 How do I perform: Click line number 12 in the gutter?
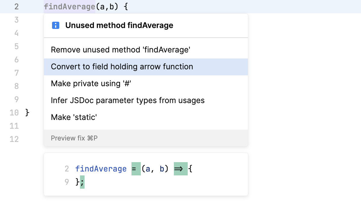14,139
